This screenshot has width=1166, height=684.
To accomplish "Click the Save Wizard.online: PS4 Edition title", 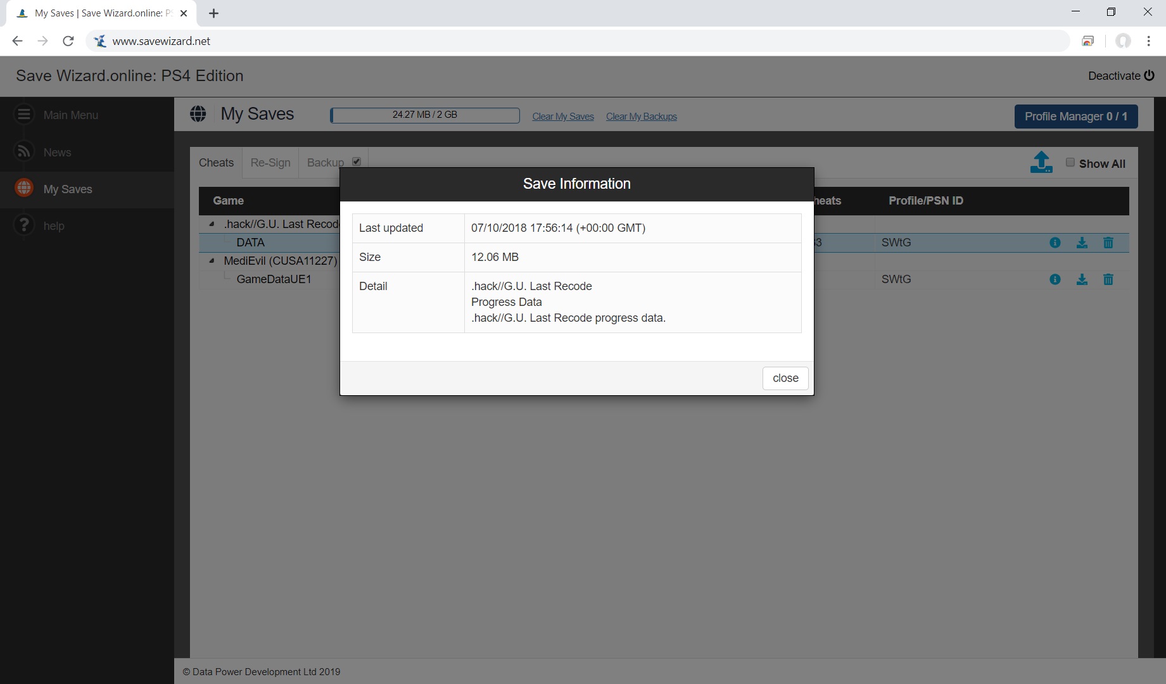I will click(x=129, y=76).
